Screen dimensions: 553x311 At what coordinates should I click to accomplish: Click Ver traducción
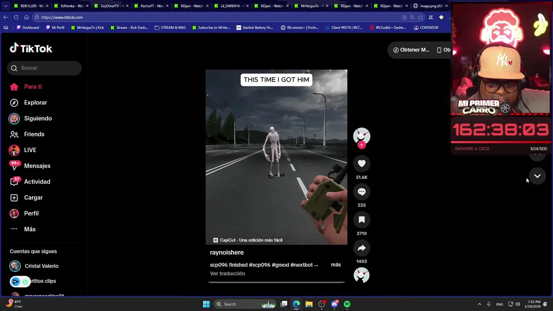227,273
